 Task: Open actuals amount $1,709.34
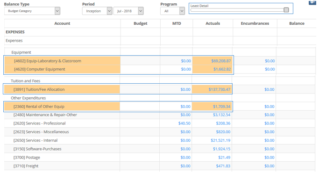point(221,107)
